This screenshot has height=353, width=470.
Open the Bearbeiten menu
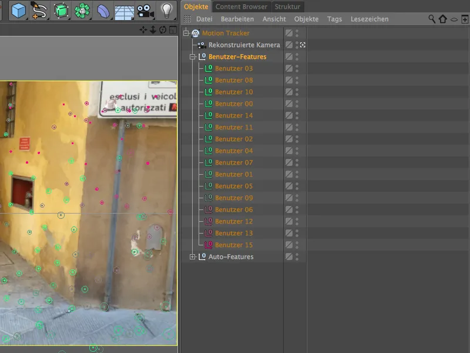click(237, 19)
